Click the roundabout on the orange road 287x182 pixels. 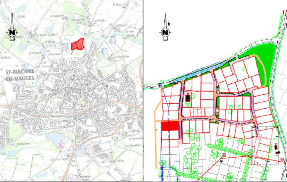74,147
